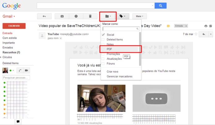Click the yellow importance marker icon

[x=168, y=26]
